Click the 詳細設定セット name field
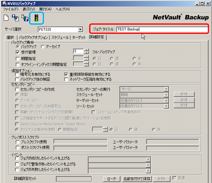Image resolution: width=212 pixels, height=183 pixels. 74,179
